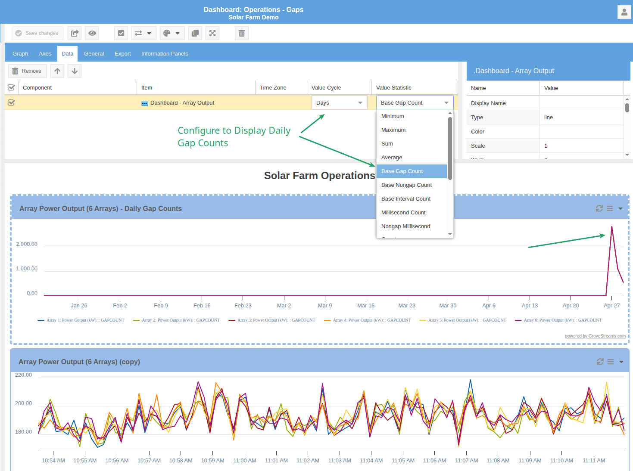
Task: Refresh the Array Power Output (copy) widget
Action: pyautogui.click(x=600, y=362)
